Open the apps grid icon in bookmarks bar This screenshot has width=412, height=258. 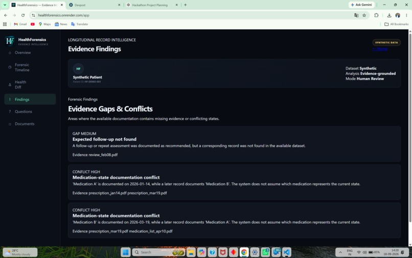(5, 24)
